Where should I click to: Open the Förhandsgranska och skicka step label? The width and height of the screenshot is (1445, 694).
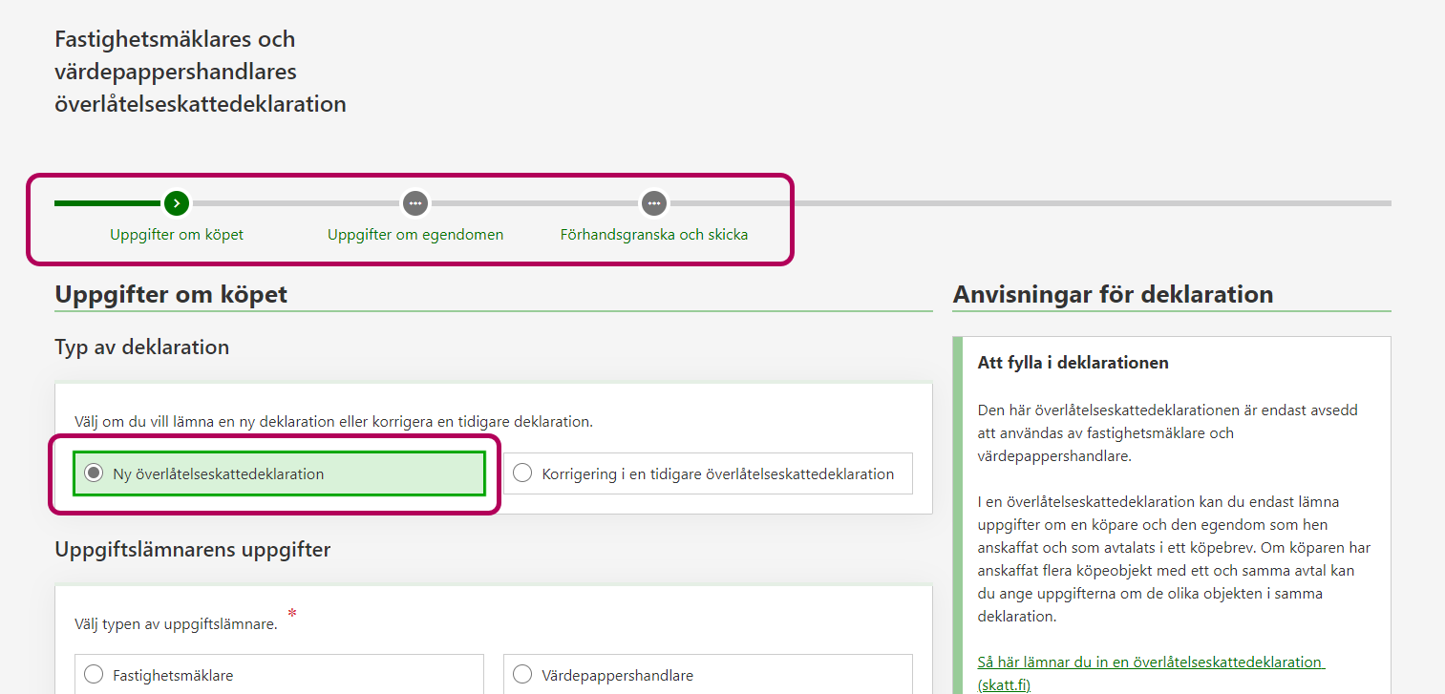(653, 235)
